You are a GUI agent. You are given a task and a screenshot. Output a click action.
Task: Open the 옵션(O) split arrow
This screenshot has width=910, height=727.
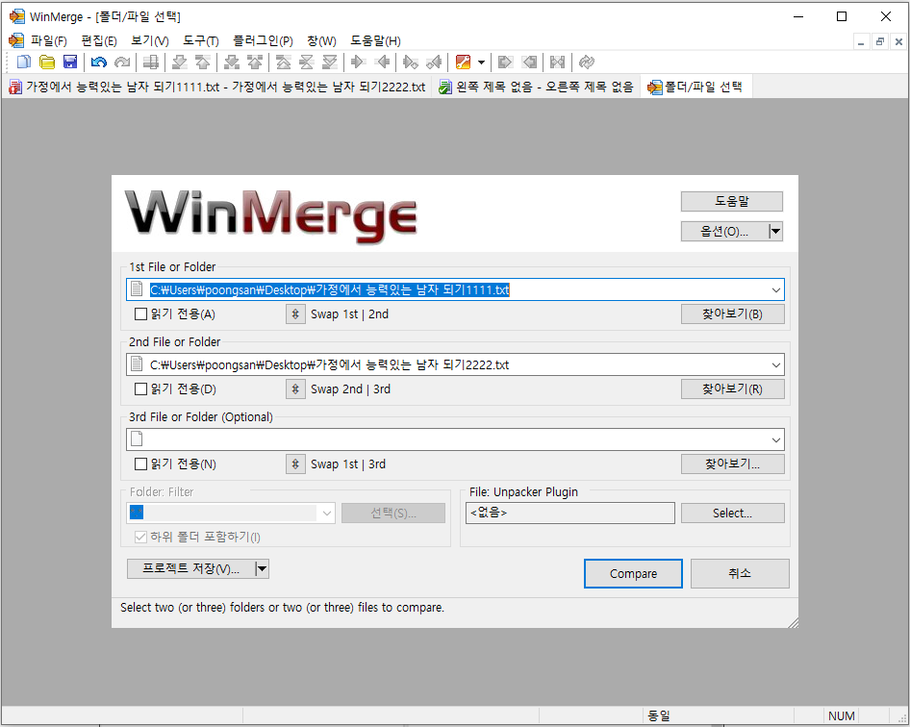click(x=776, y=232)
